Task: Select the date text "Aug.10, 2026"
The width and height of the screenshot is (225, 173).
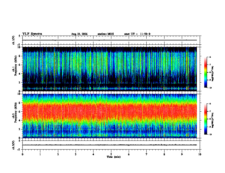Action: pyautogui.click(x=79, y=34)
